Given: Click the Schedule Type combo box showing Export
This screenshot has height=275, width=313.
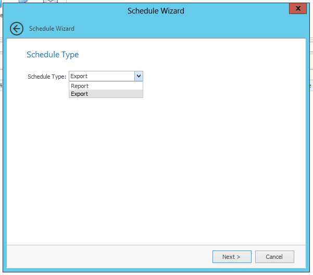Looking at the screenshot, I should [102, 76].
